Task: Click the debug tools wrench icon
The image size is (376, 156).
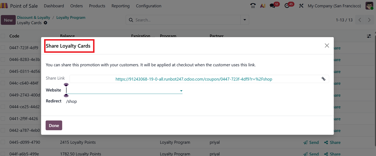Action: [x=301, y=6]
